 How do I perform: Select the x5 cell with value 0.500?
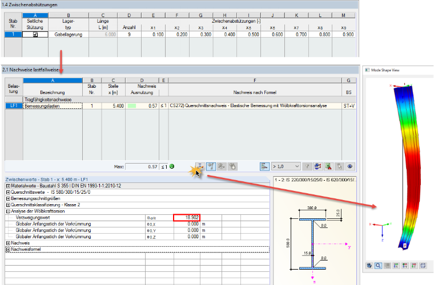pyautogui.click(x=249, y=35)
